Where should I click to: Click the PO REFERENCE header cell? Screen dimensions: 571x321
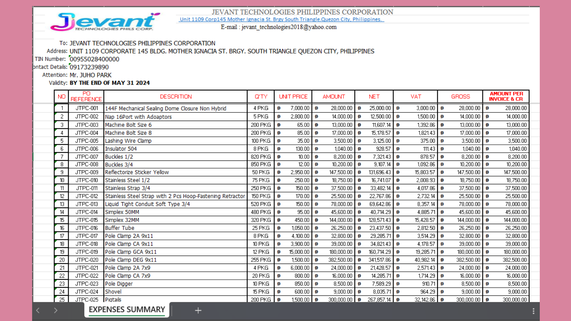[86, 96]
